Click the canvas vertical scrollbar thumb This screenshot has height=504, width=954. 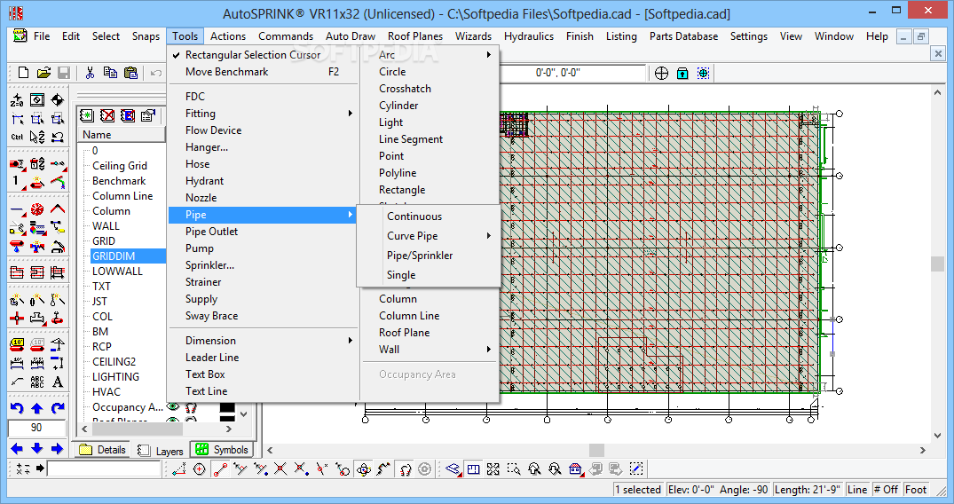click(x=937, y=264)
